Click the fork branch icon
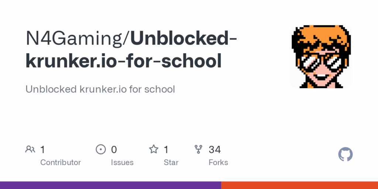The width and height of the screenshot is (378, 189). pos(198,150)
